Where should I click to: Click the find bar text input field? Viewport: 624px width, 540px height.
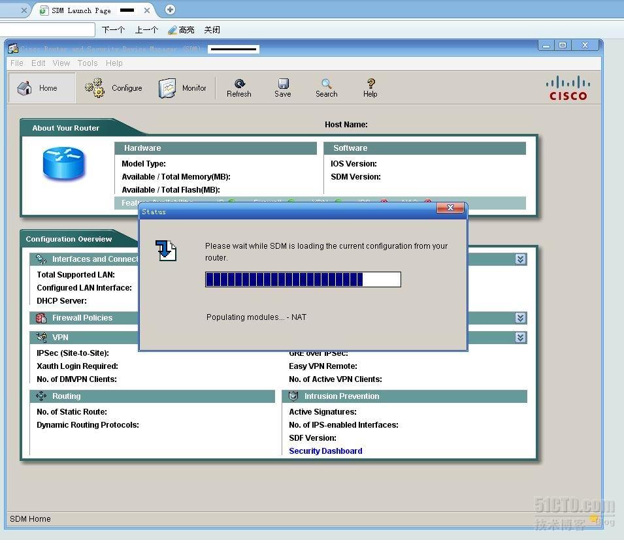click(x=47, y=30)
